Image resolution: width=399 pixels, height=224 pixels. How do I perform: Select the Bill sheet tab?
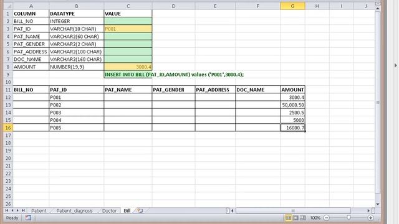point(127,211)
